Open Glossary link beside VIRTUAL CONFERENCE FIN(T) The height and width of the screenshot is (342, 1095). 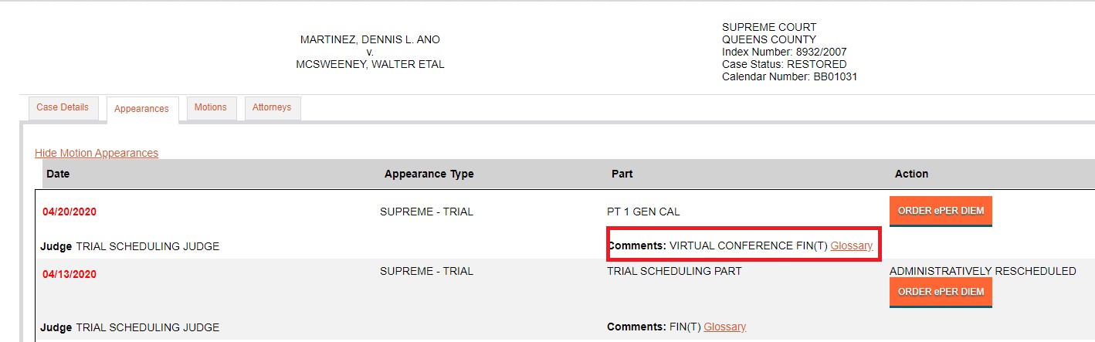point(852,245)
